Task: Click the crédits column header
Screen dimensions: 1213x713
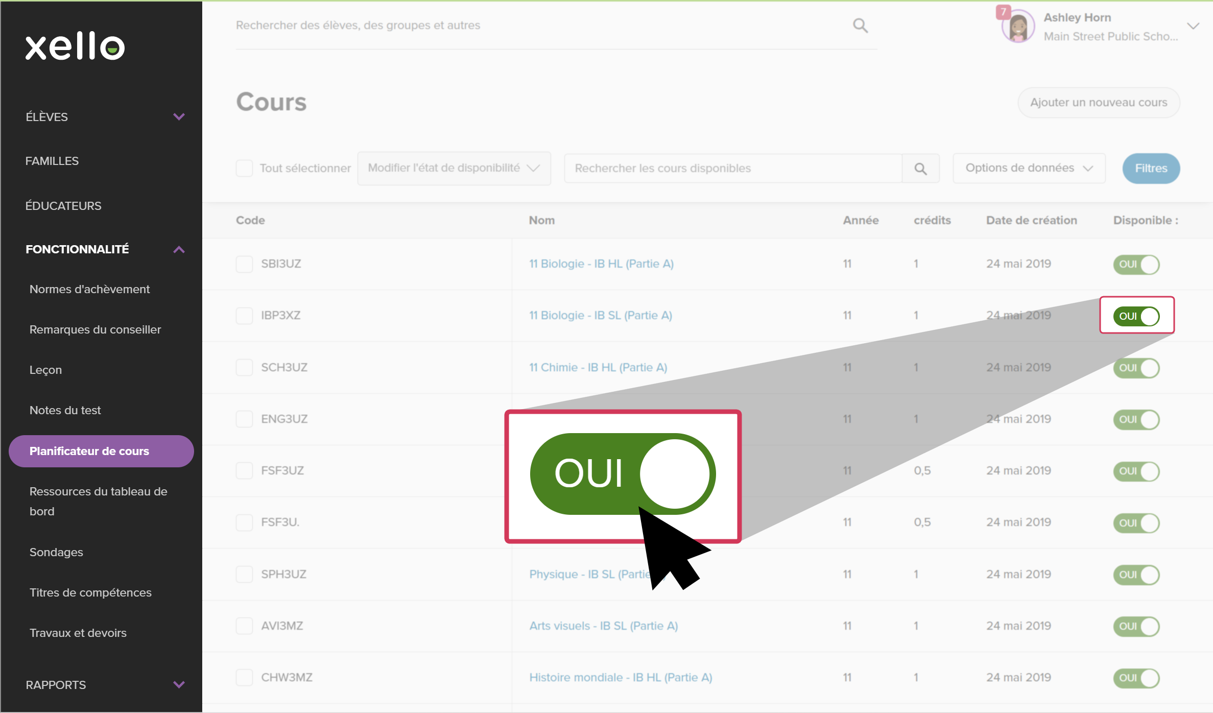Action: coord(932,220)
